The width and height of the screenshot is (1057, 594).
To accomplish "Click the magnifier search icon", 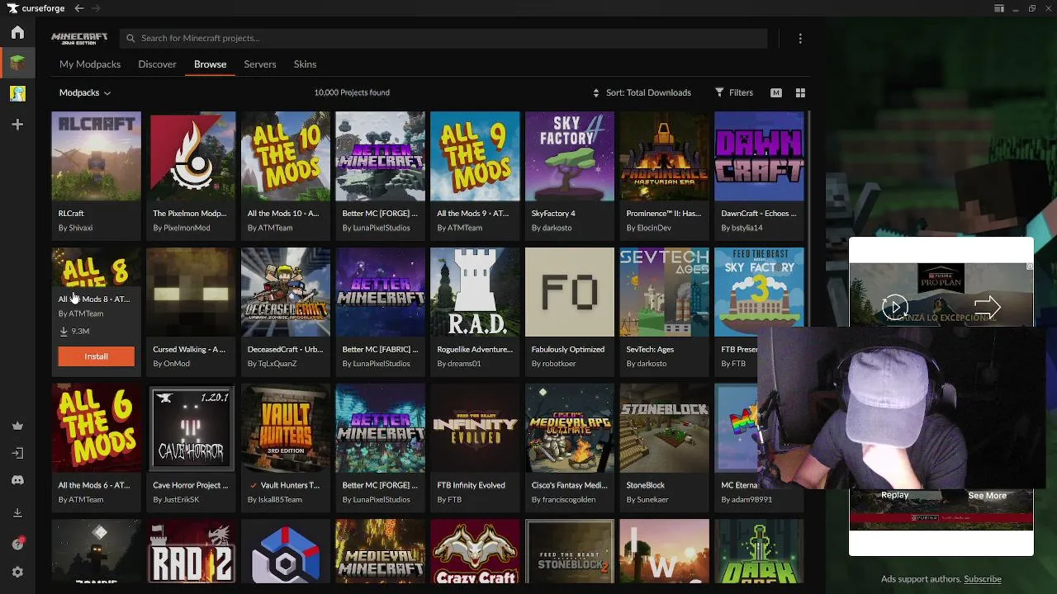I will coord(130,38).
